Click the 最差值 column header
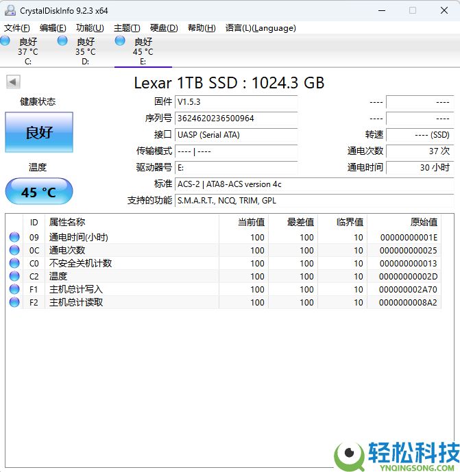Viewport: 460px width, 472px height. (293, 223)
